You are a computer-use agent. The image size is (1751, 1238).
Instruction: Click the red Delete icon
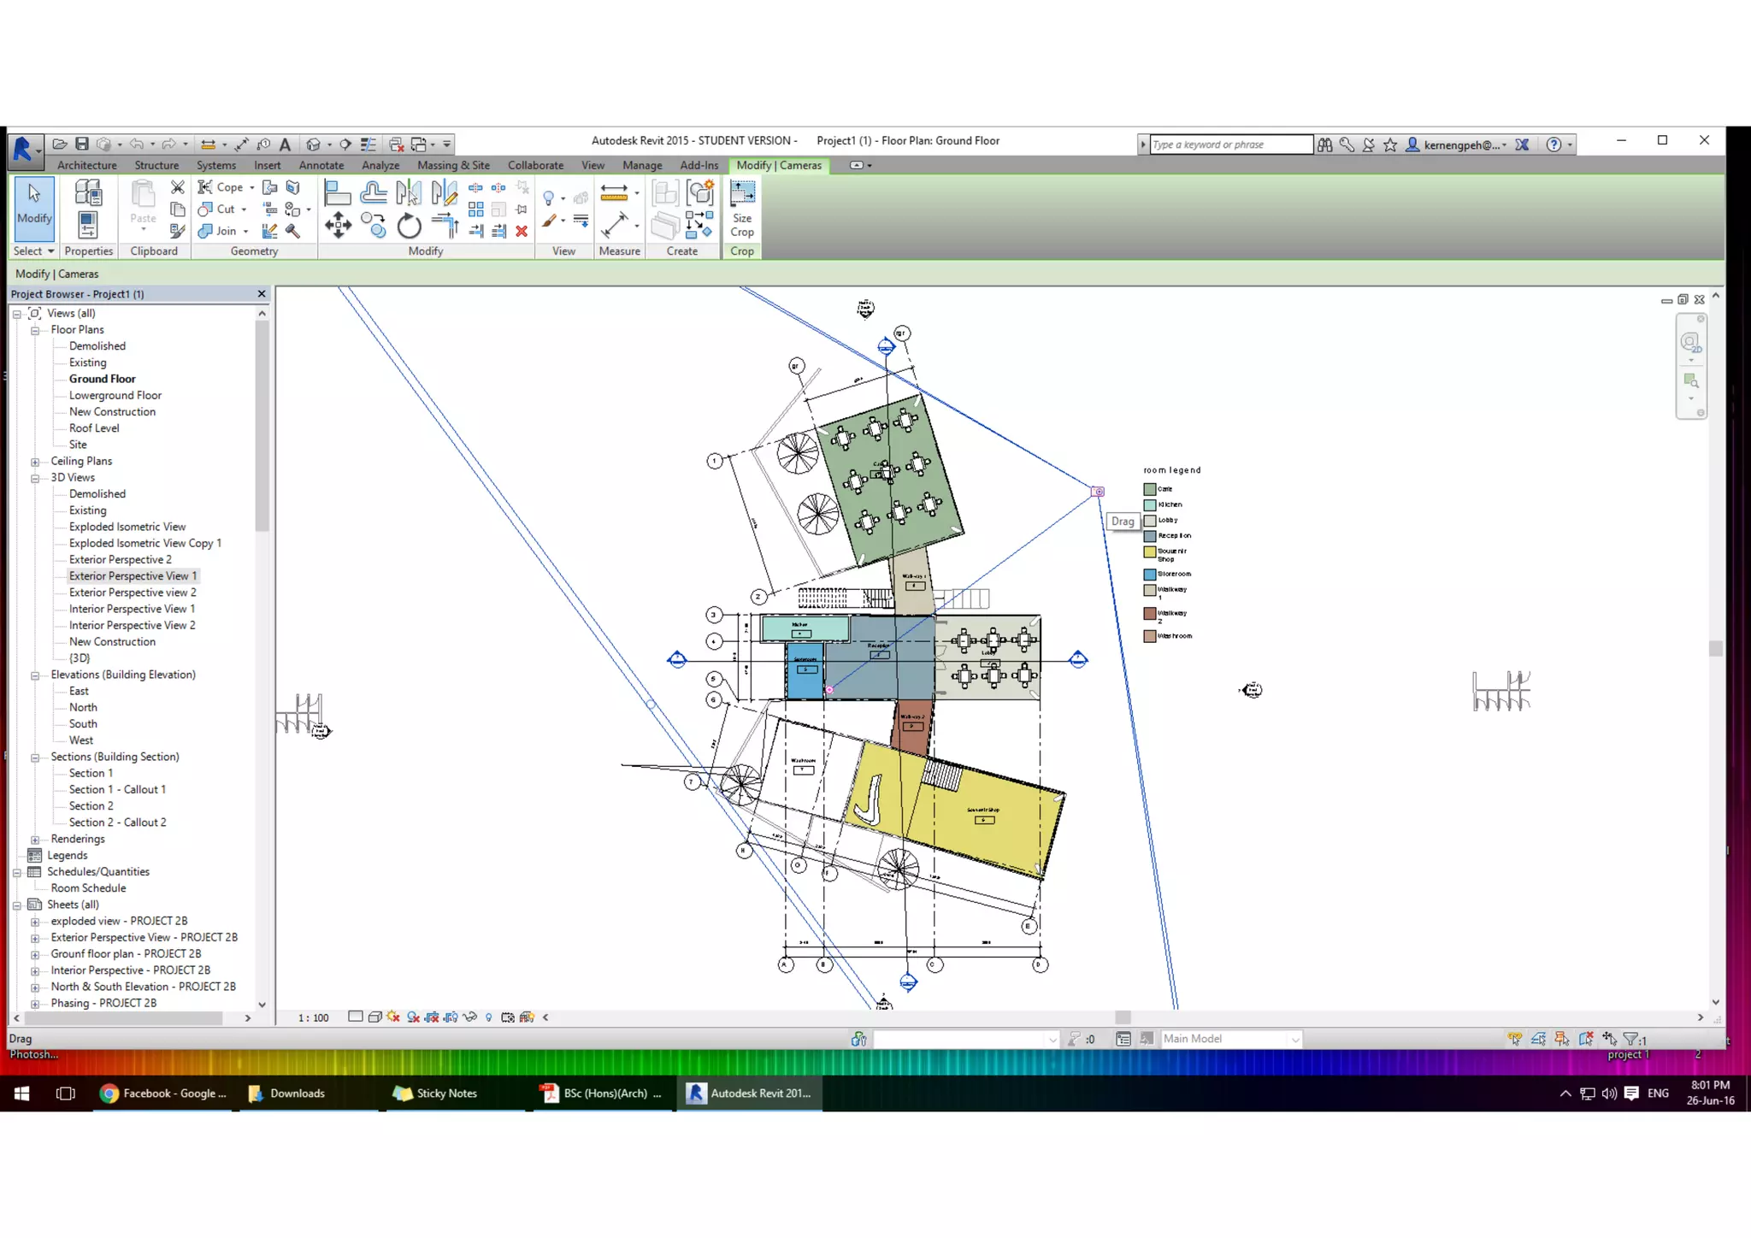522,231
